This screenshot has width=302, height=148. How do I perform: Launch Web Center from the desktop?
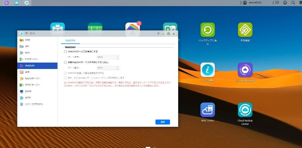207,110
